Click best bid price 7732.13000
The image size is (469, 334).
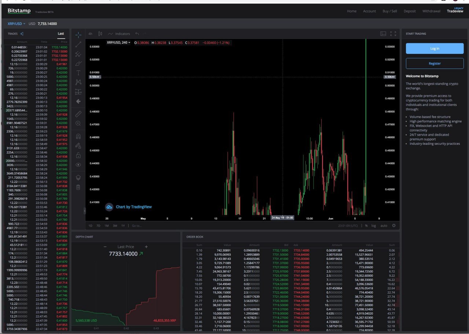(280, 250)
